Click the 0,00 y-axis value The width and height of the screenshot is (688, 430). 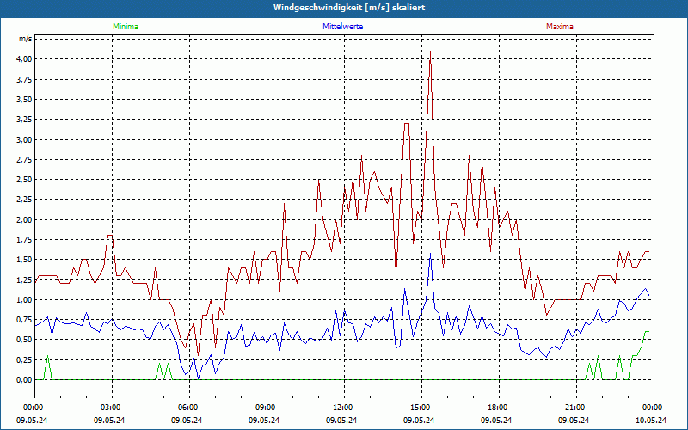[x=23, y=380]
